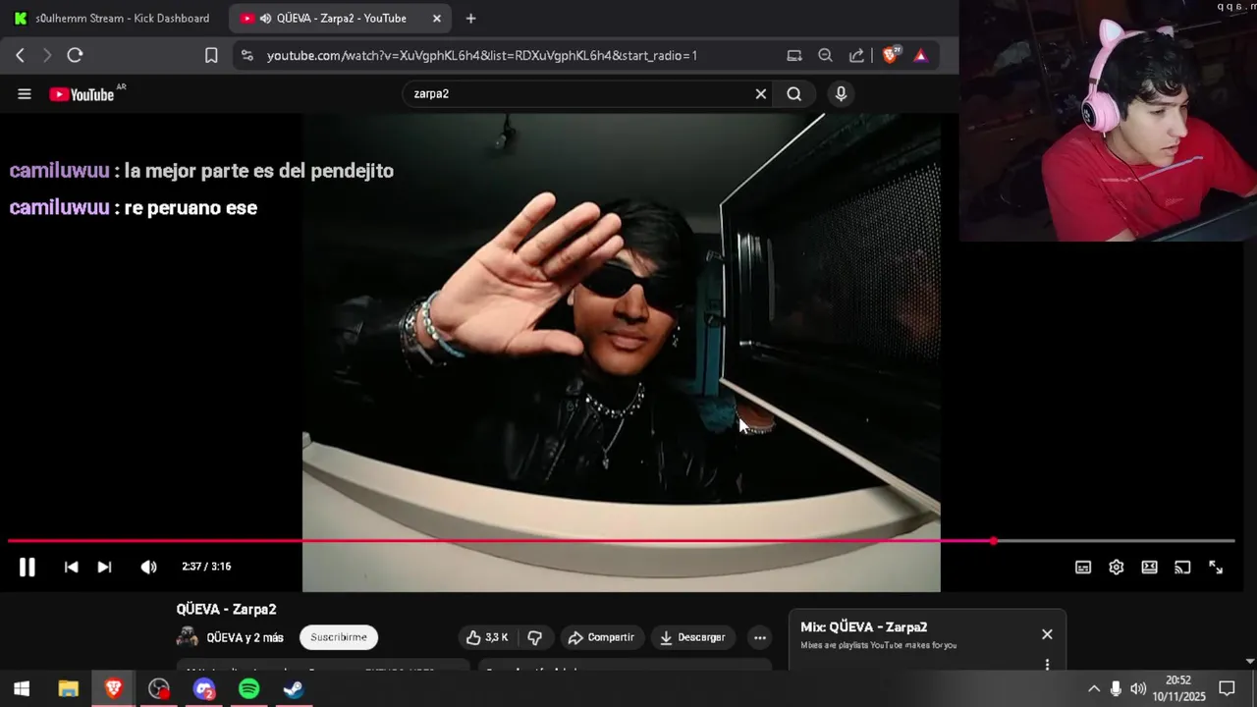Image resolution: width=1257 pixels, height=707 pixels.
Task: Enter fullscreen video mode
Action: 1216,567
